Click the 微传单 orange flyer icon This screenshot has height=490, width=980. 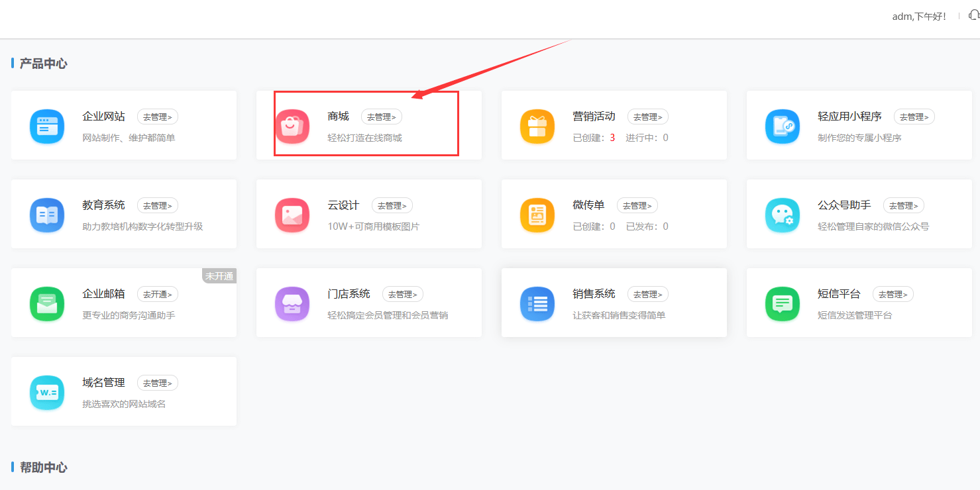click(537, 215)
